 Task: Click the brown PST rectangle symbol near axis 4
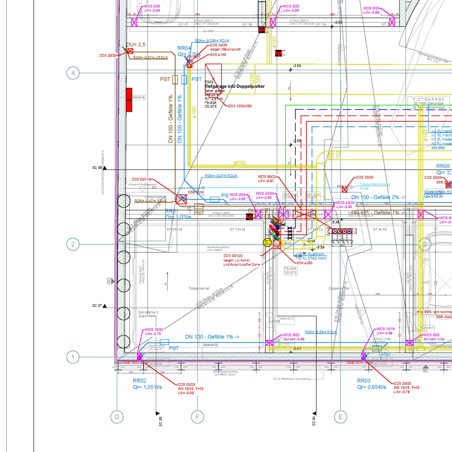pos(175,79)
